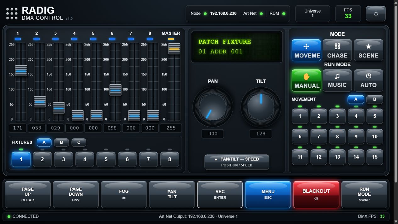398x224 pixels.
Task: Click the RADIG dot-grid logo
Action: pyautogui.click(x=12, y=14)
